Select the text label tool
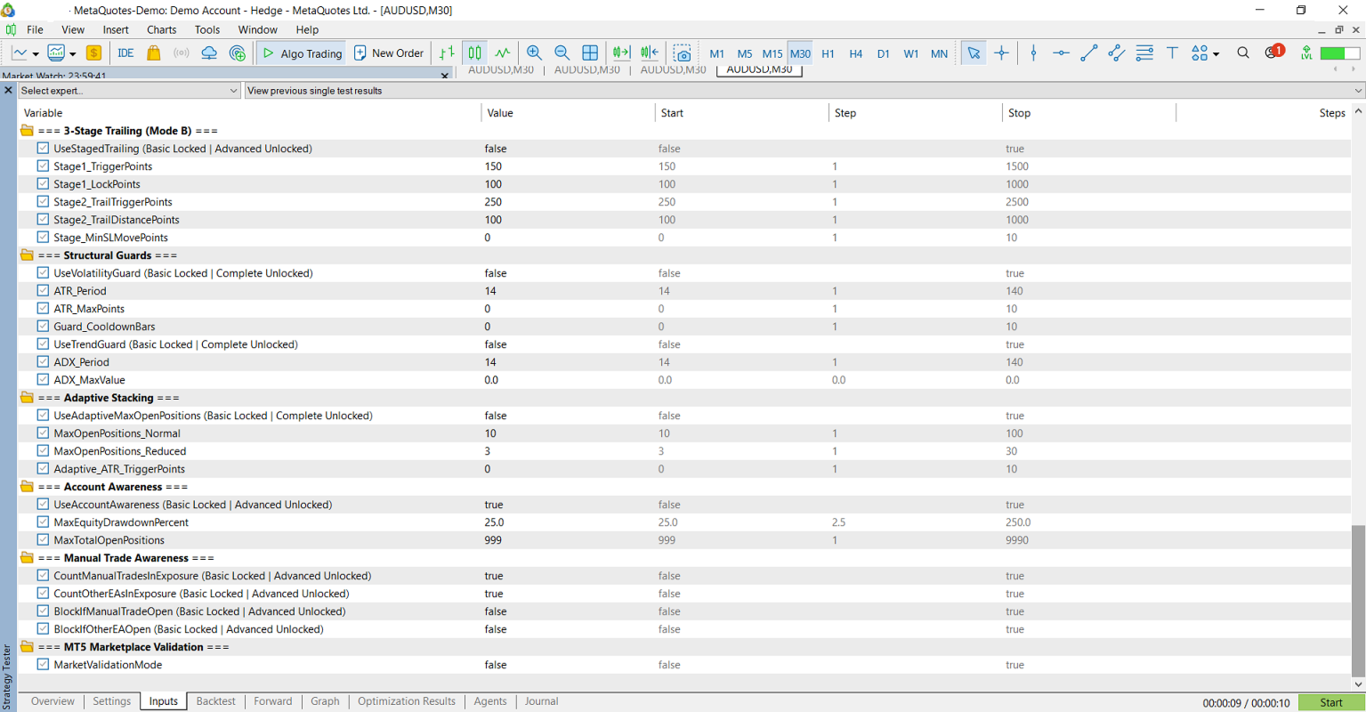This screenshot has height=712, width=1366. pos(1172,53)
